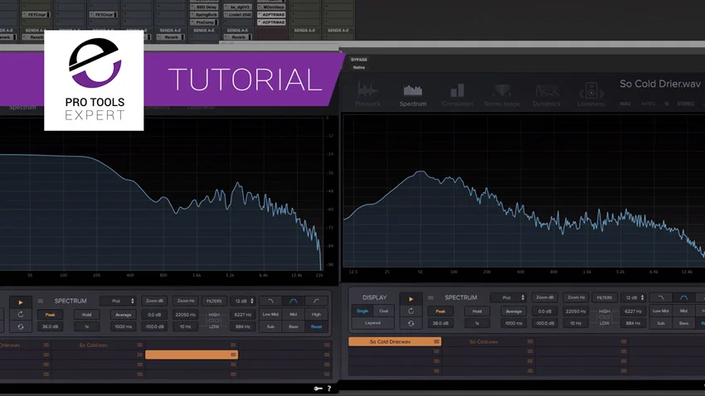The height and width of the screenshot is (396, 705).
Task: Click 22050 Hz field in left window
Action: (185, 315)
